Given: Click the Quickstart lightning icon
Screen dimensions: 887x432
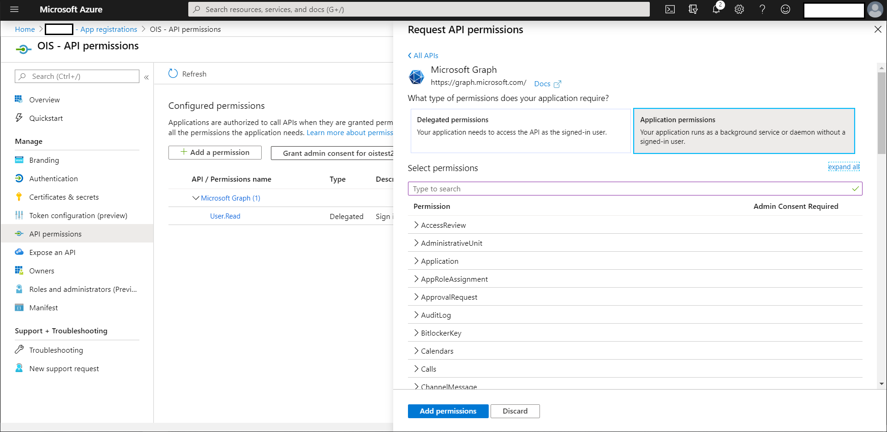Looking at the screenshot, I should 19,118.
